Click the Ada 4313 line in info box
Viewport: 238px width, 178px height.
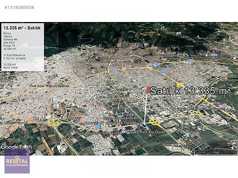[9, 43]
